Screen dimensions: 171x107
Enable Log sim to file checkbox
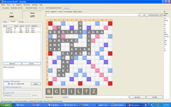coord(4,93)
